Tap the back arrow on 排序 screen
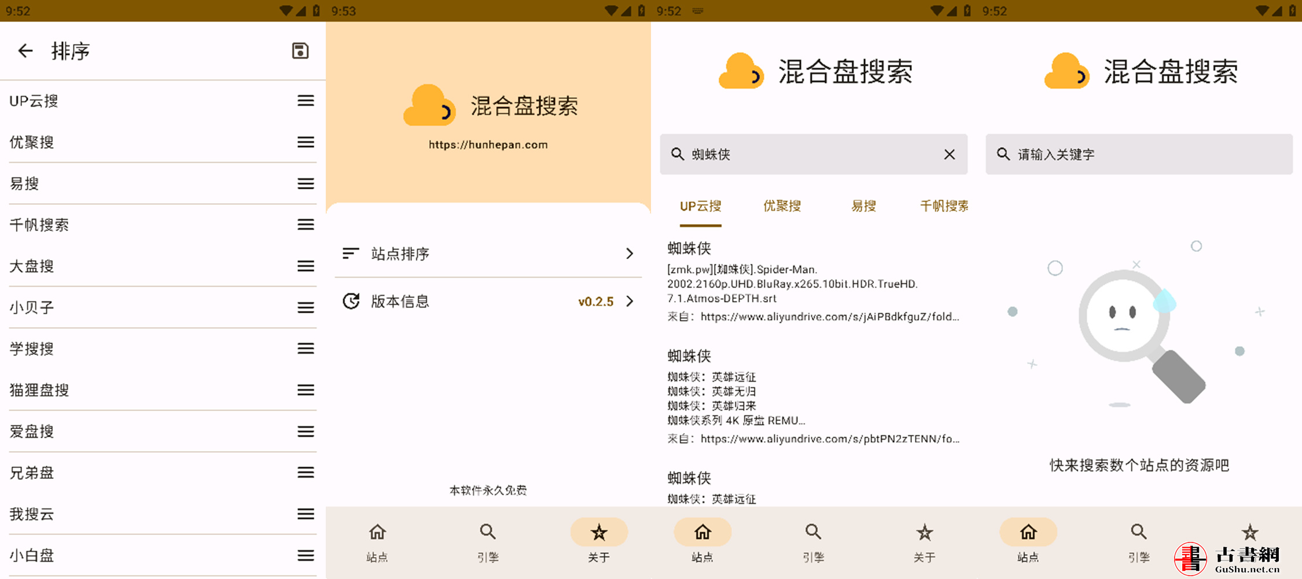1302x579 pixels. (25, 51)
